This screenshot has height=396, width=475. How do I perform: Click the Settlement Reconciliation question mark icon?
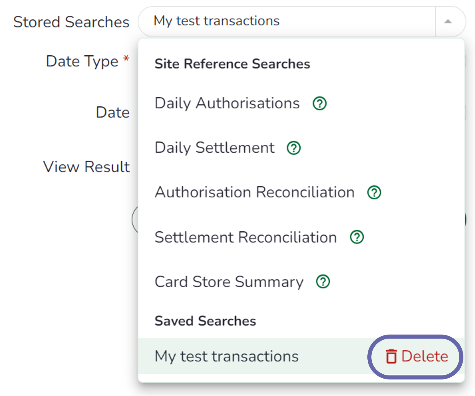[357, 237]
